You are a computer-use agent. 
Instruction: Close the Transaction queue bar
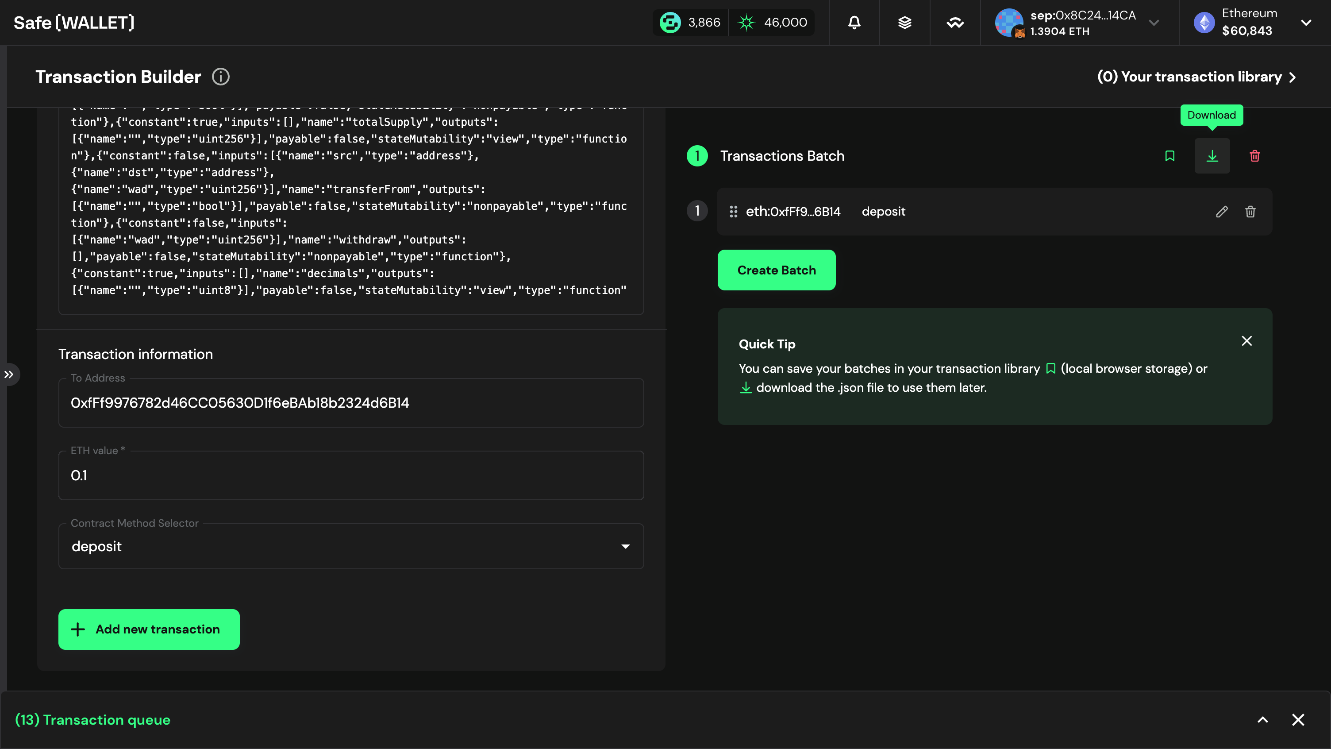[1298, 719]
